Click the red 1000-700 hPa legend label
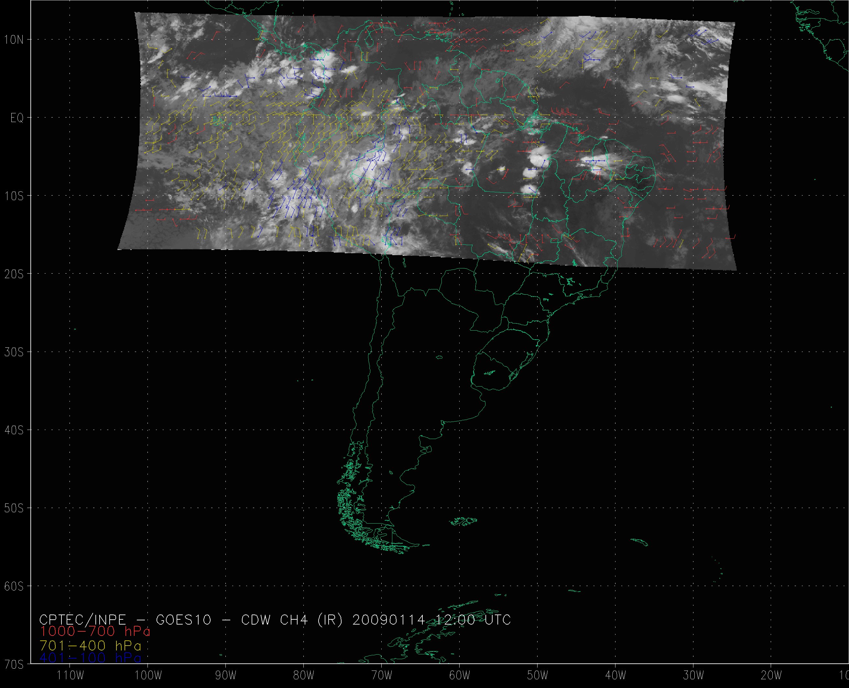849x688 pixels. (94, 631)
